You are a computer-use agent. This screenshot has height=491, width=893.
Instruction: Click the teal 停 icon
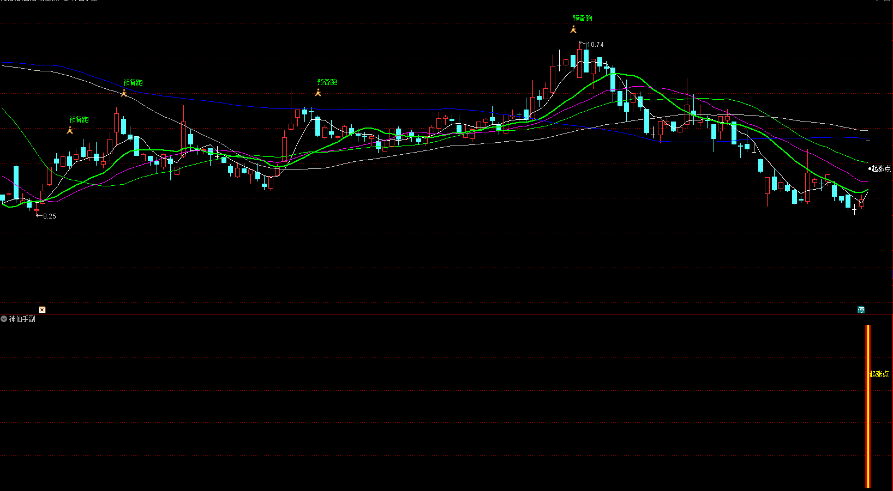[x=861, y=310]
